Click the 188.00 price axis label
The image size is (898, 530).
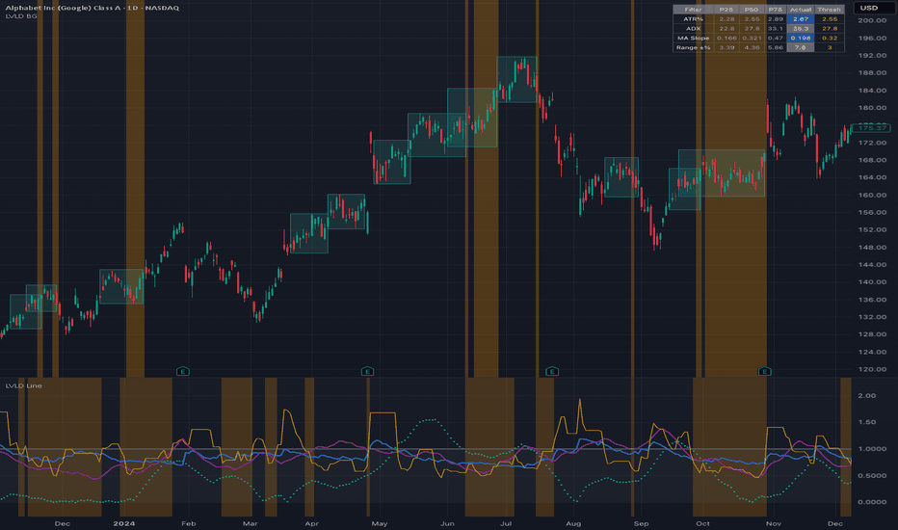coord(872,73)
